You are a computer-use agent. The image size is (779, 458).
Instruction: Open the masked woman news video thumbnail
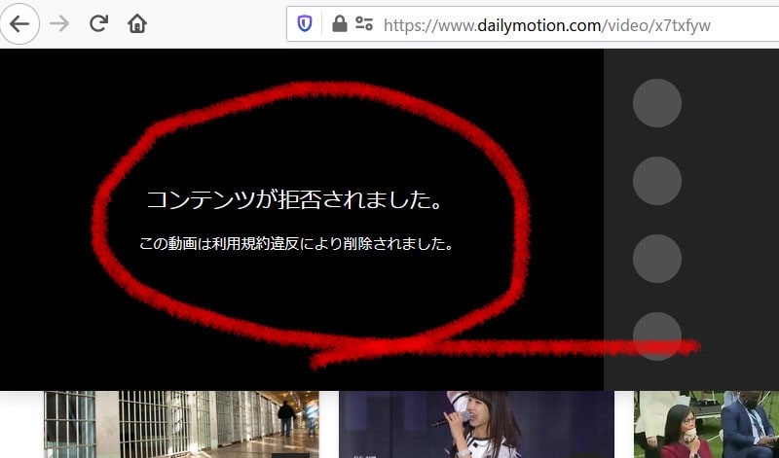707,424
